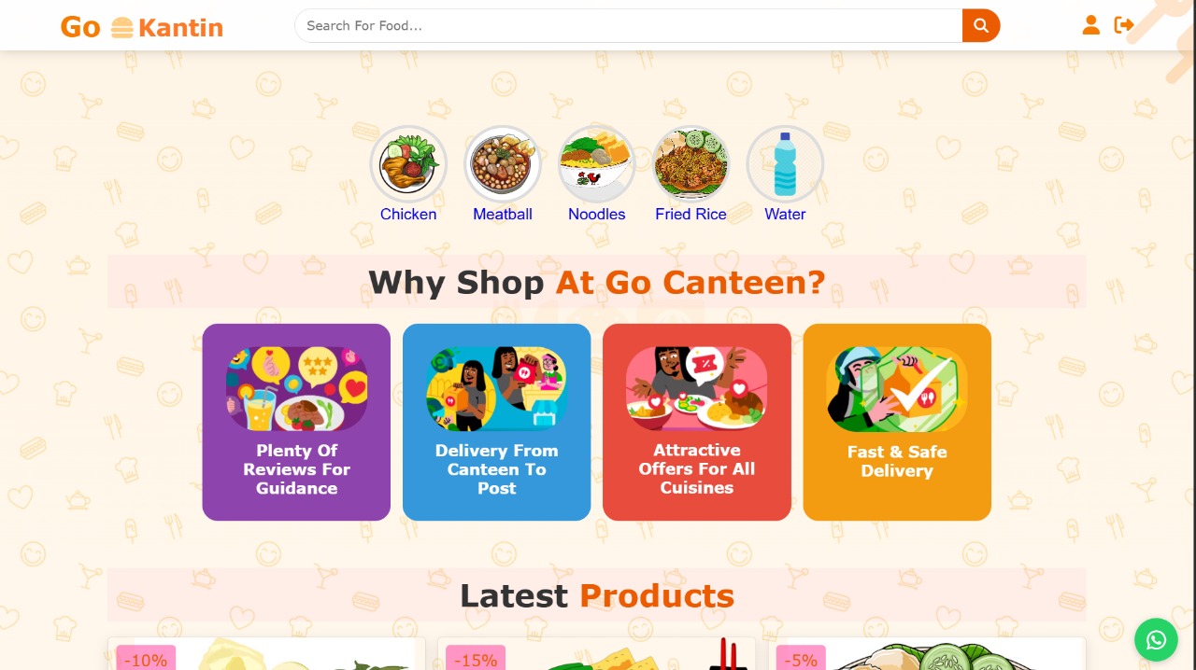This screenshot has height=670, width=1196.
Task: Open the product with -10% badge
Action: coord(266,654)
